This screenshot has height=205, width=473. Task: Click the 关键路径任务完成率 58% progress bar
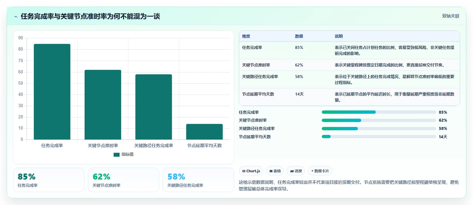(379, 129)
